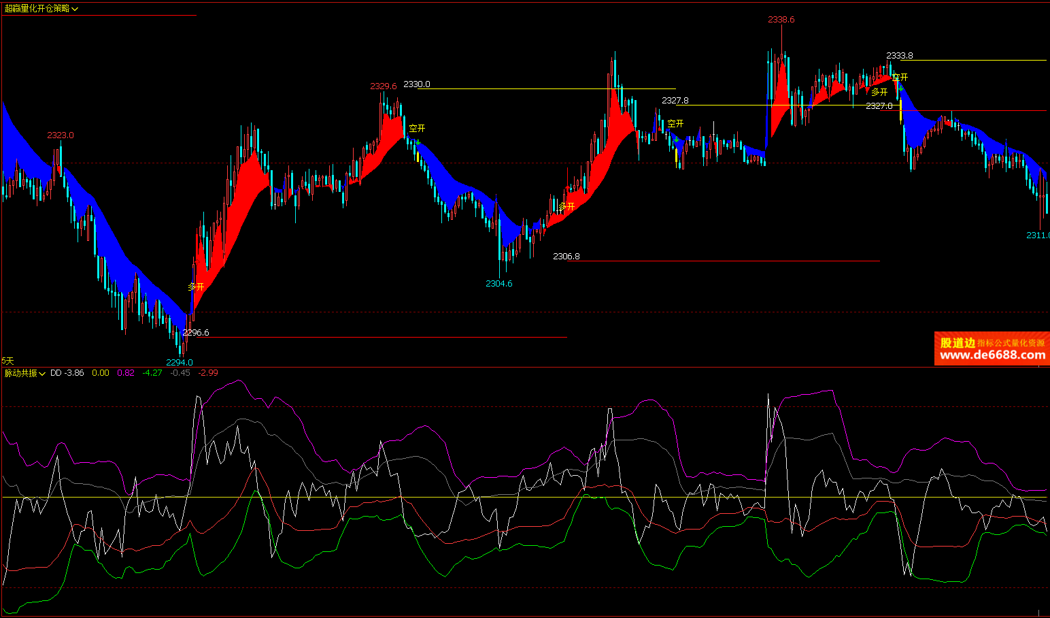Click the magenta 0.82 indicator value
The height and width of the screenshot is (618, 1050).
pos(126,373)
